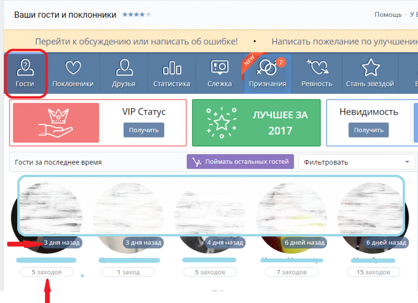The height and width of the screenshot is (303, 418).
Task: Open the ЛУЧШЕЕ ЗА 2017 banner
Action: pyautogui.click(x=256, y=123)
